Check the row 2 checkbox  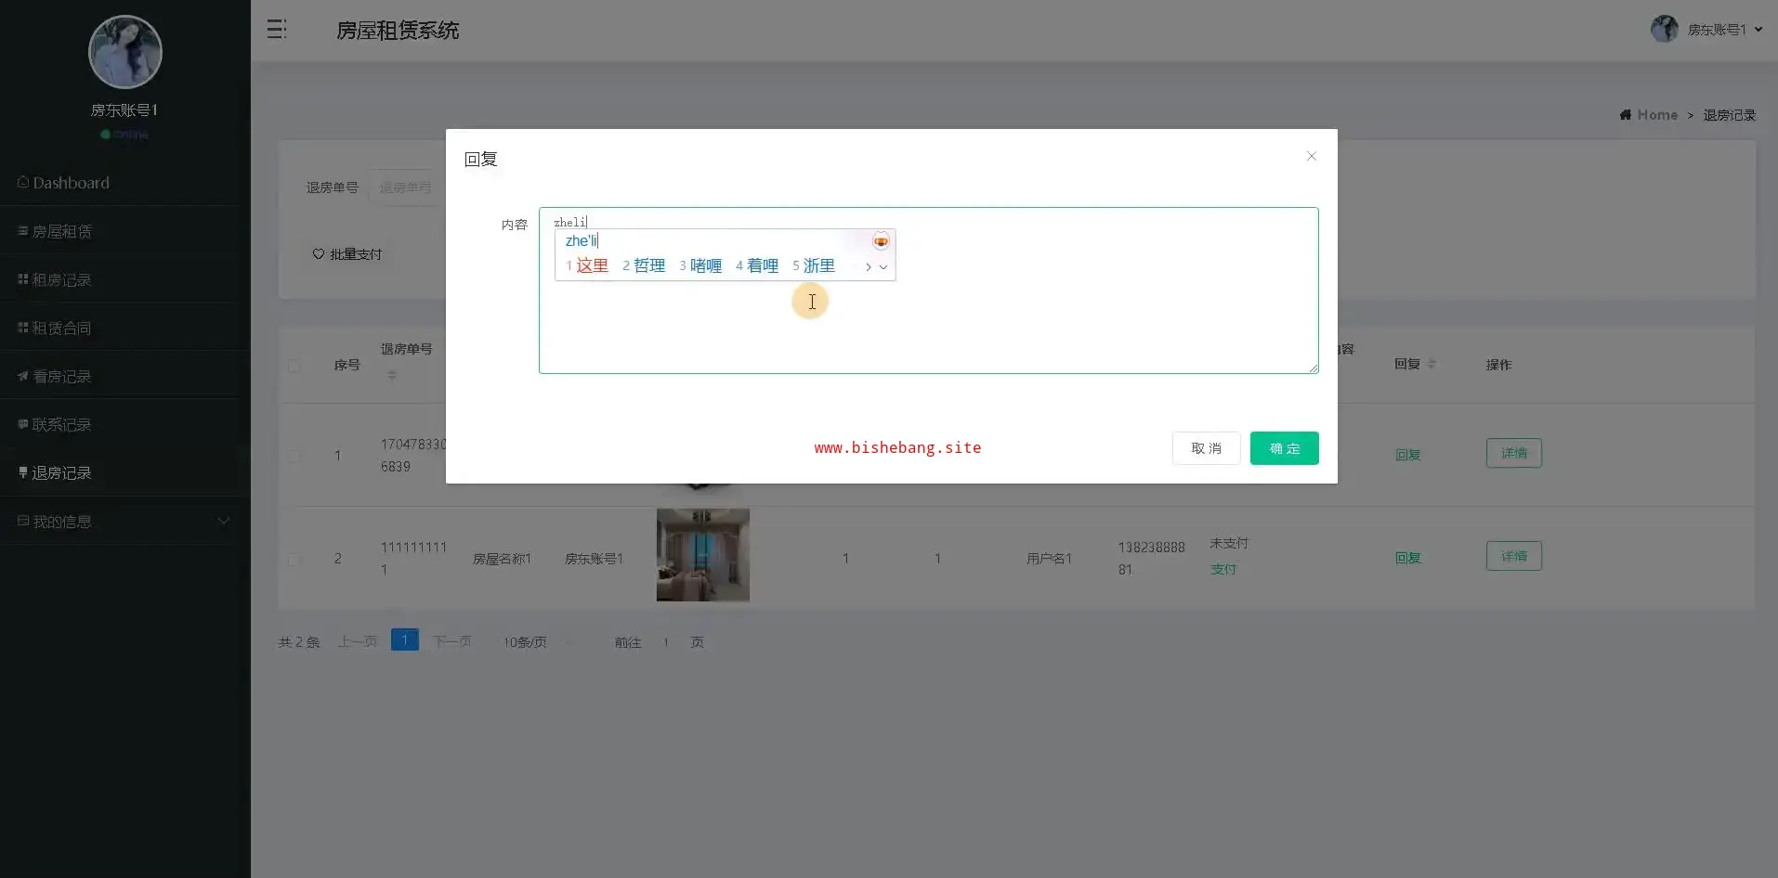tap(294, 560)
